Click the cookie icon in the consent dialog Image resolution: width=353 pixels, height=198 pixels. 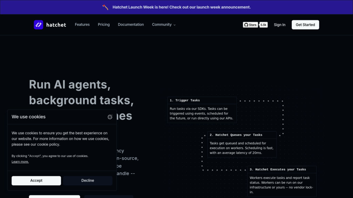(110, 117)
